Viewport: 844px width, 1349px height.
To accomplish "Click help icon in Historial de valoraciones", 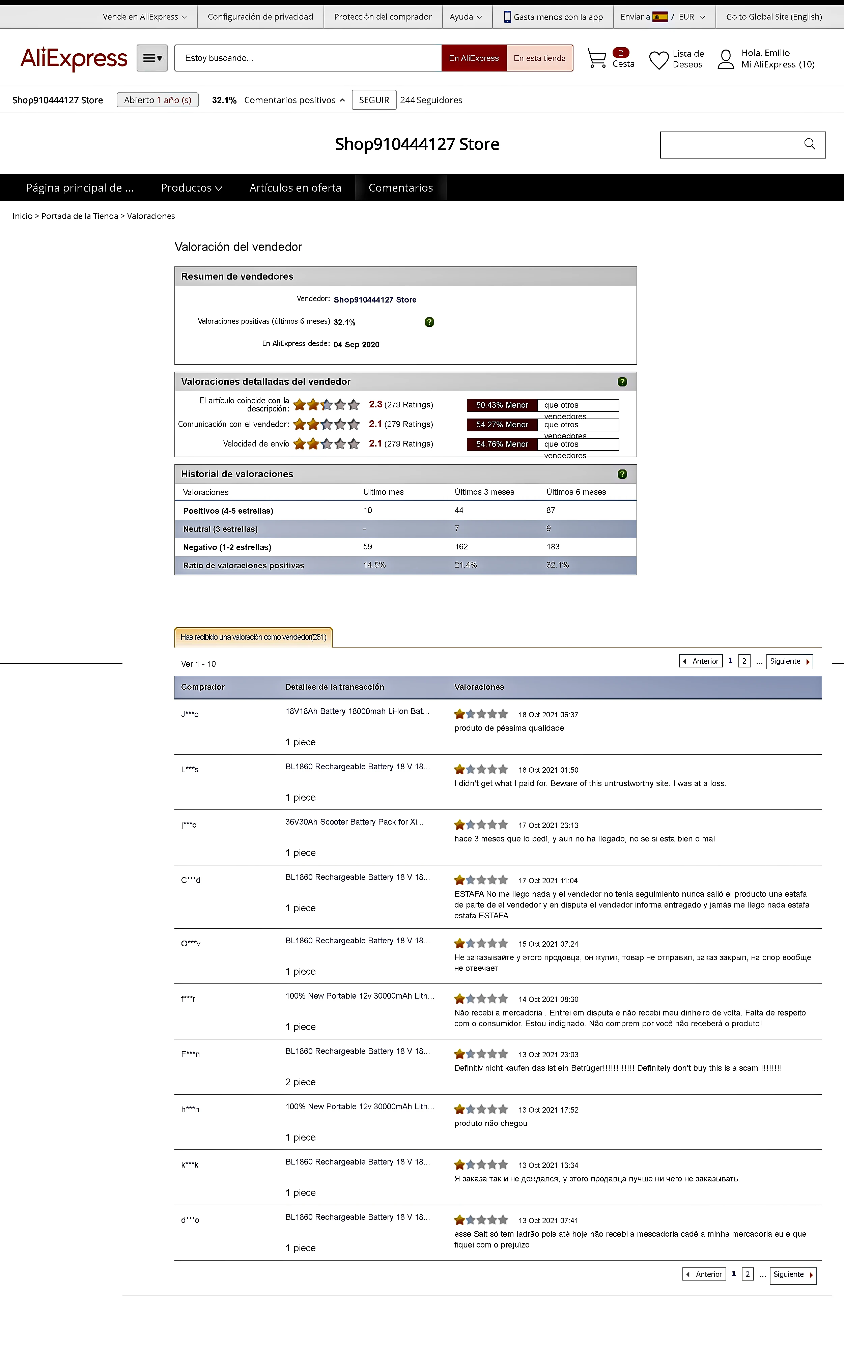I will click(622, 474).
